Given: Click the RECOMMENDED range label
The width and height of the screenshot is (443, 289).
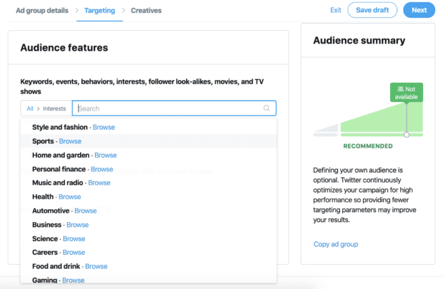Looking at the screenshot, I should point(368,146).
